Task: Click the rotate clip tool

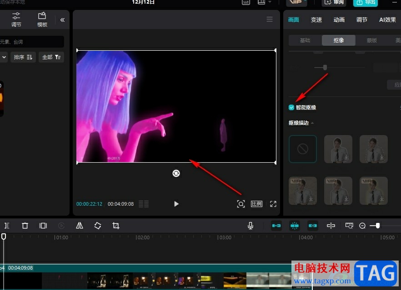Action: point(98,226)
